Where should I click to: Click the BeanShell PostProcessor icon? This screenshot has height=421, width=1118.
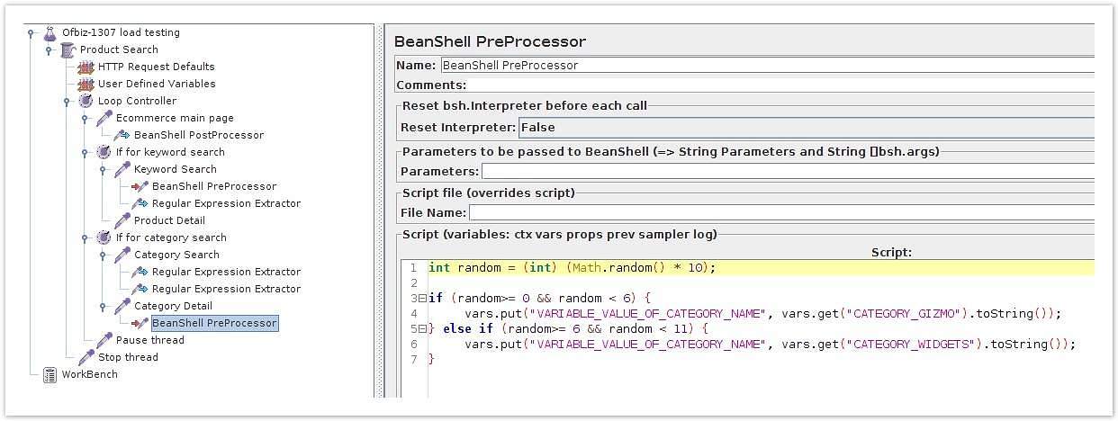[x=122, y=135]
